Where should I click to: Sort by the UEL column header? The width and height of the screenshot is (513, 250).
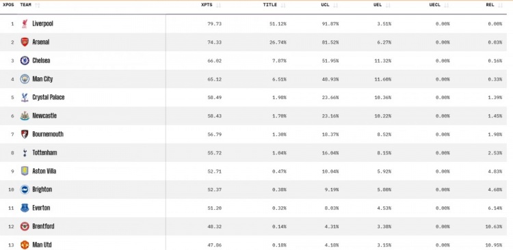tap(377, 5)
